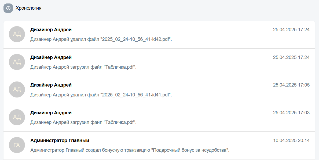Screen dimensions: 319x160
Task: Click the Хронология section title
Action: click(28, 8)
